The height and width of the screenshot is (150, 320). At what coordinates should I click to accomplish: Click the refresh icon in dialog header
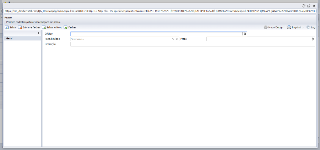point(303,6)
